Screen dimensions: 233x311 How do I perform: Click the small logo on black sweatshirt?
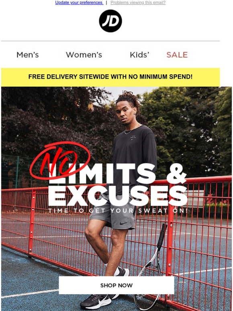(133, 138)
